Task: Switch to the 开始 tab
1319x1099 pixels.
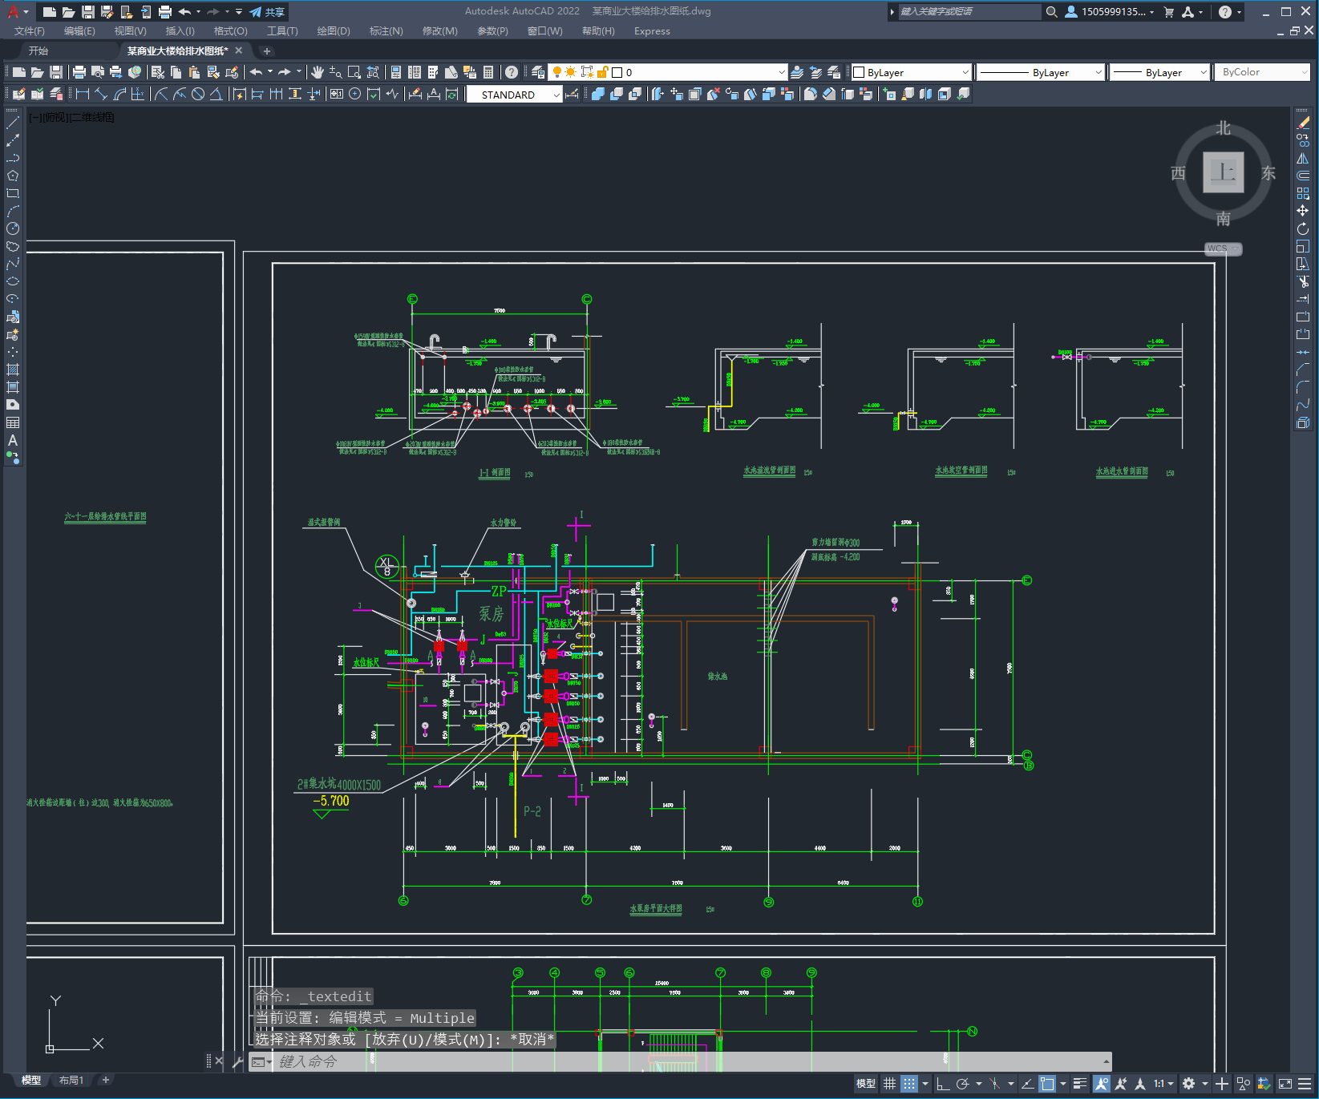Action: 38,51
